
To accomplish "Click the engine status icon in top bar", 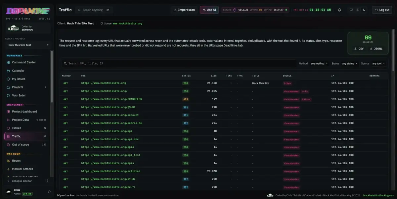I will 235,10.
